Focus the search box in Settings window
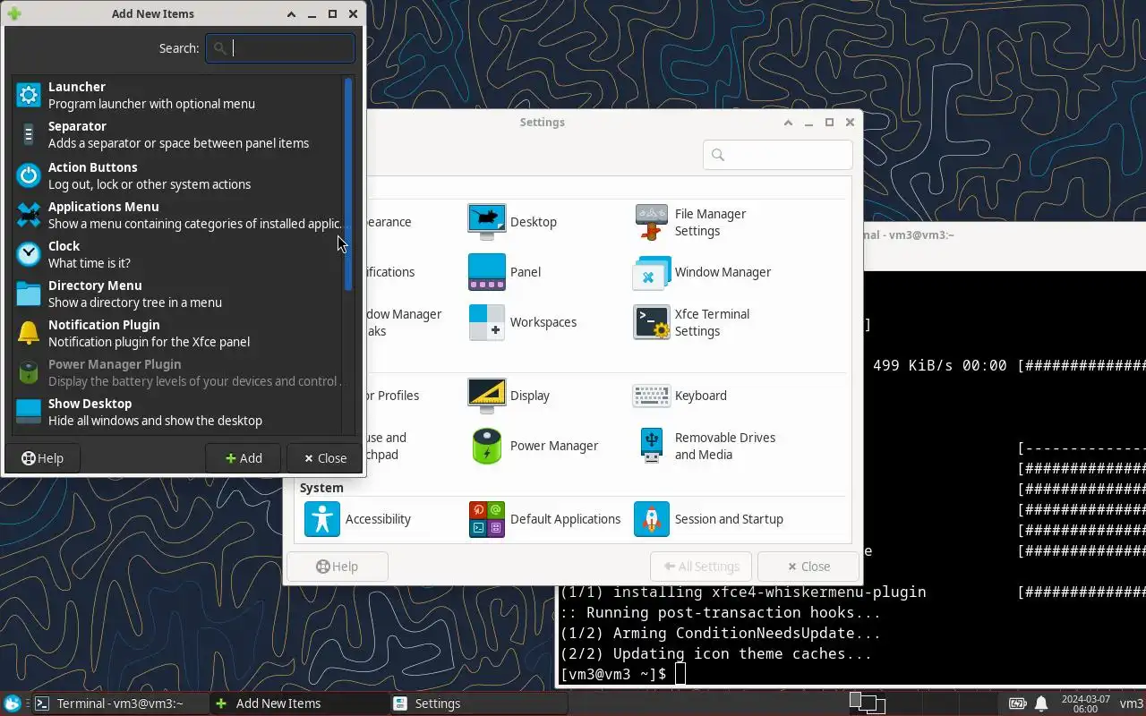 pyautogui.click(x=777, y=155)
